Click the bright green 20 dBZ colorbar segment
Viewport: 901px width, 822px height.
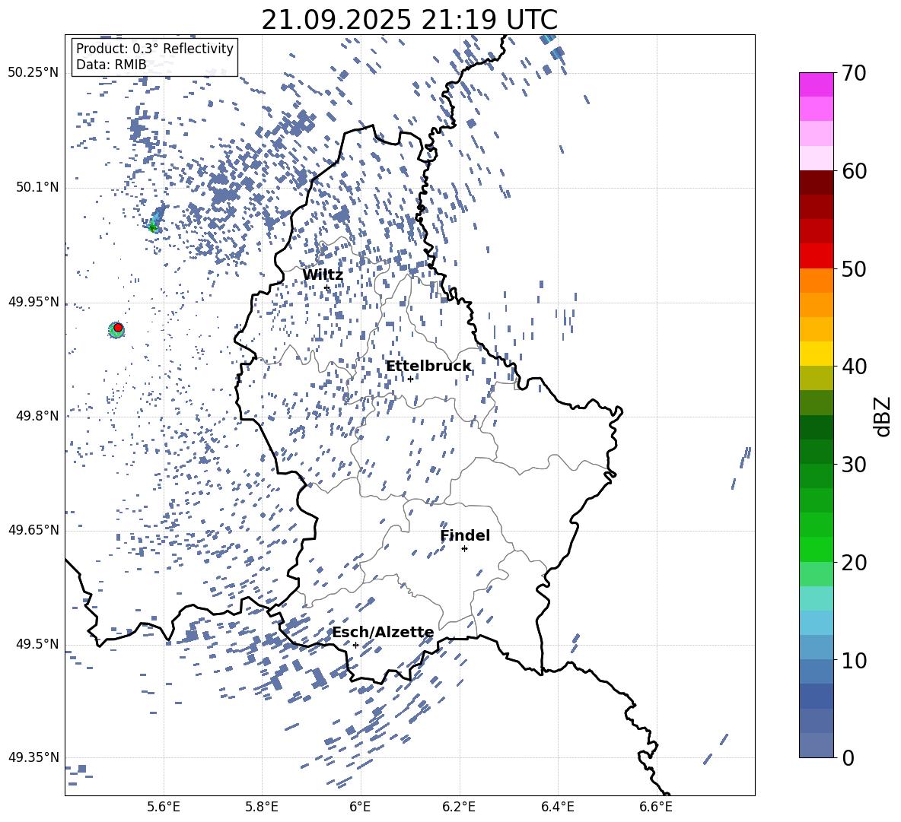(x=816, y=549)
